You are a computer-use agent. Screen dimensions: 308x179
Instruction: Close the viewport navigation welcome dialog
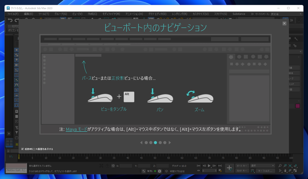[284, 23]
